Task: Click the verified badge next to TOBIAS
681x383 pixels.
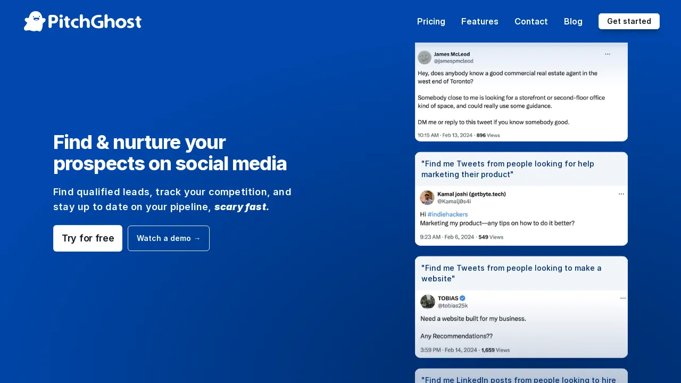Action: point(463,298)
